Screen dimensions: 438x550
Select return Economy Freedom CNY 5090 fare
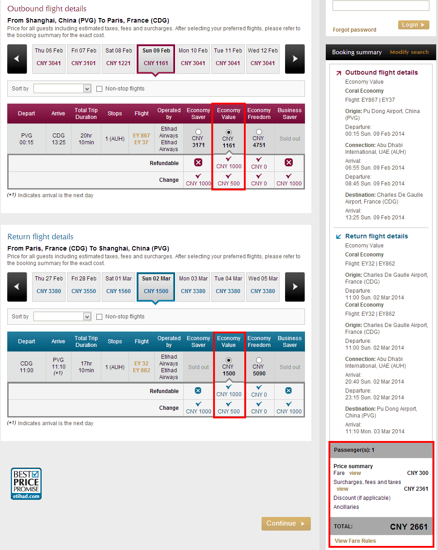click(x=259, y=360)
